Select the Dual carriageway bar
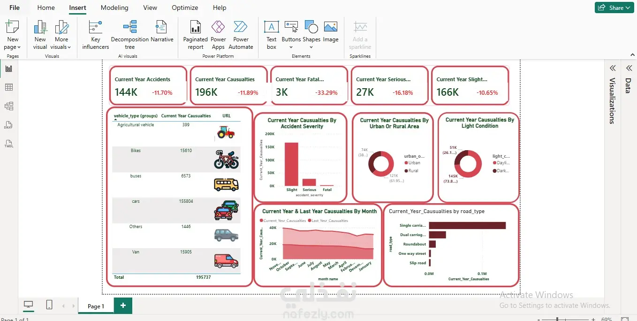 coord(437,235)
